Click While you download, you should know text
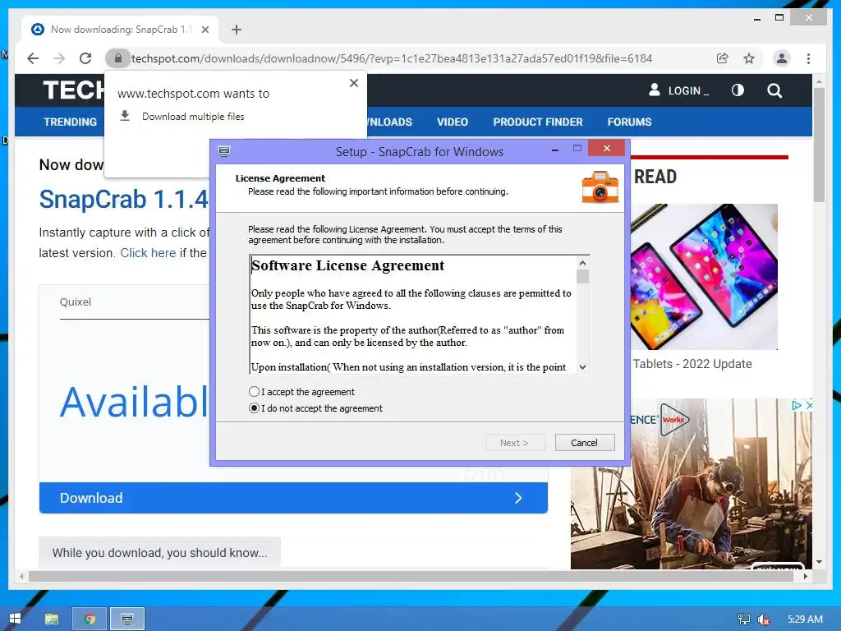Image resolution: width=841 pixels, height=631 pixels. [160, 553]
